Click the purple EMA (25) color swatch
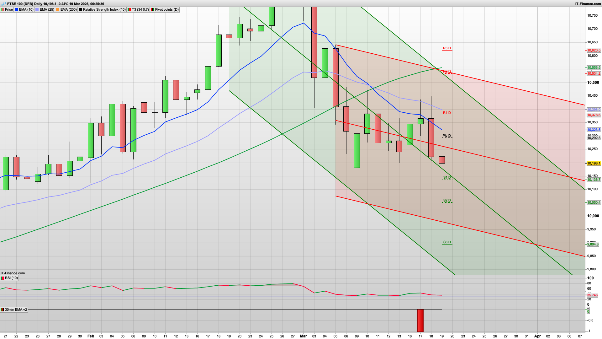 pyautogui.click(x=36, y=10)
